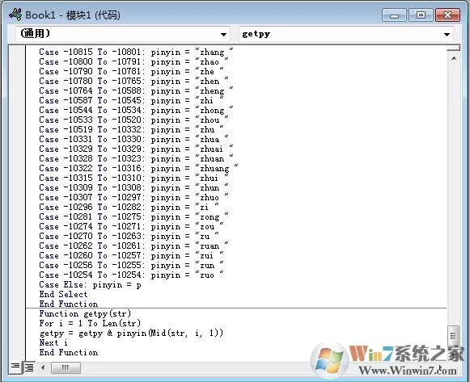The width and height of the screenshot is (470, 382).
Task: Click the horizontal scrollbar left arrow
Action: 43,367
